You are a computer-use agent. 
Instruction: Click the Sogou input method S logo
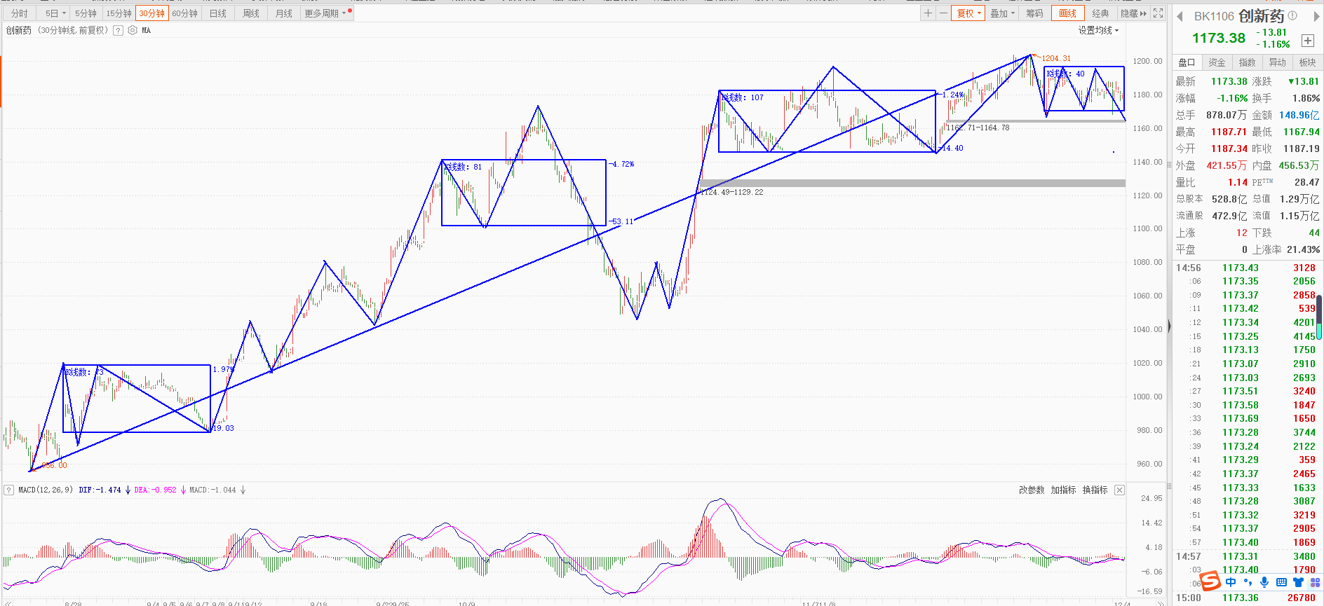1210,581
